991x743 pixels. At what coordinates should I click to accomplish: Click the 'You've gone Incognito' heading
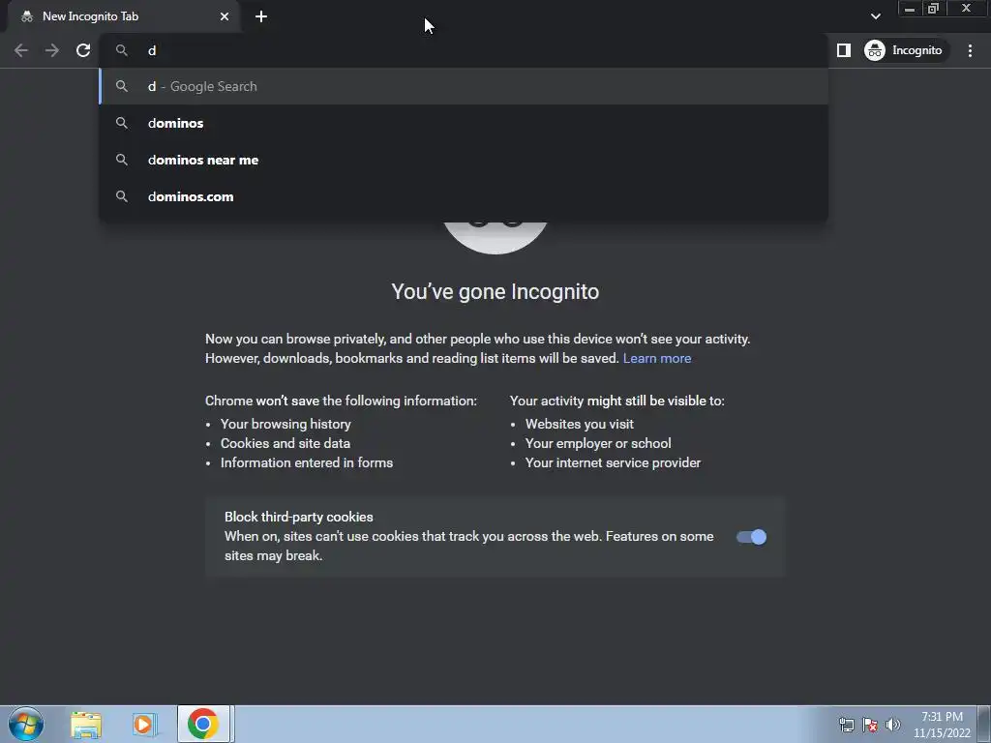point(495,292)
